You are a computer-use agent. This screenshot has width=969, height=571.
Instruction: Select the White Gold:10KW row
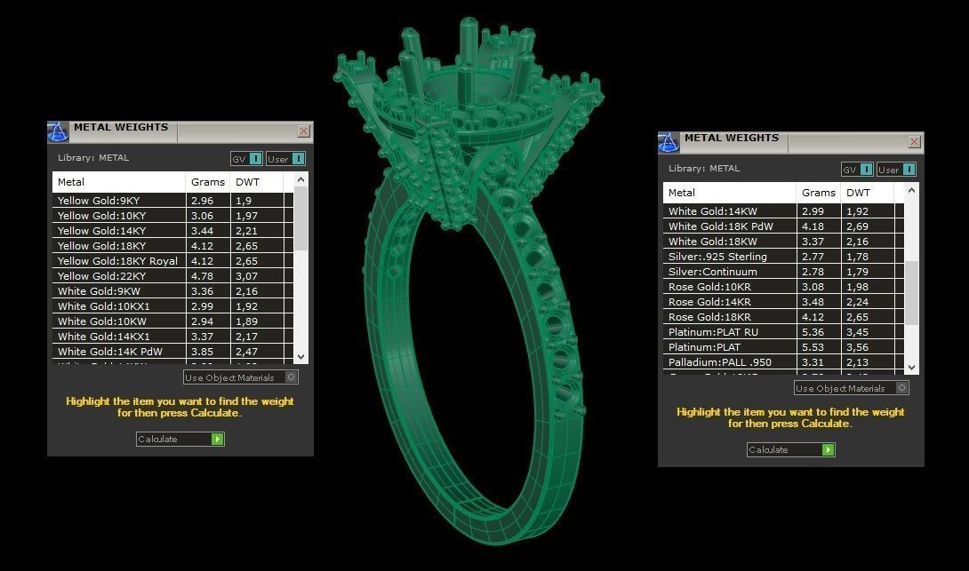(172, 321)
